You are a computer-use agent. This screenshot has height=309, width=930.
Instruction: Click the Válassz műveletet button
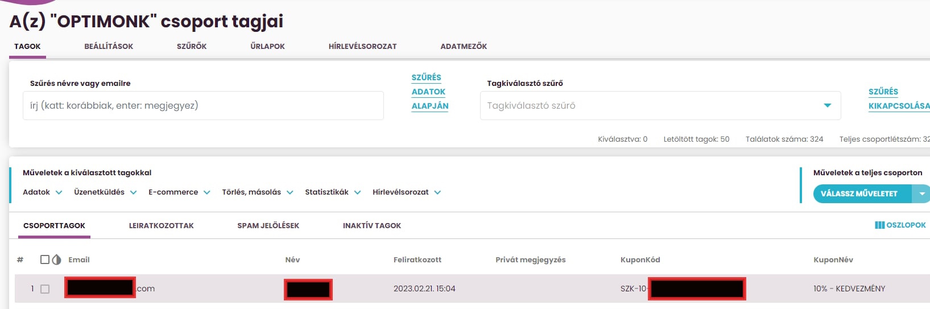click(862, 194)
